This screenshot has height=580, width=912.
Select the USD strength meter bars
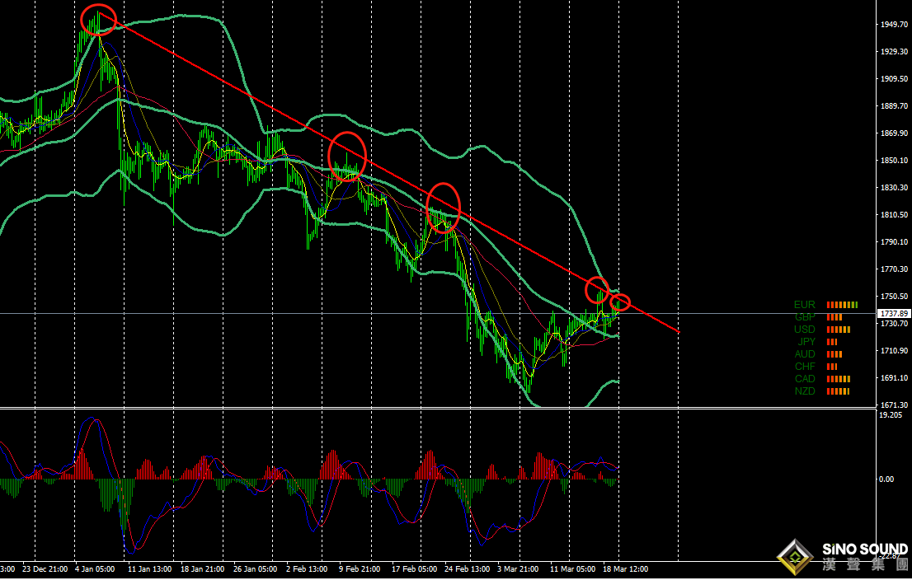click(x=838, y=330)
